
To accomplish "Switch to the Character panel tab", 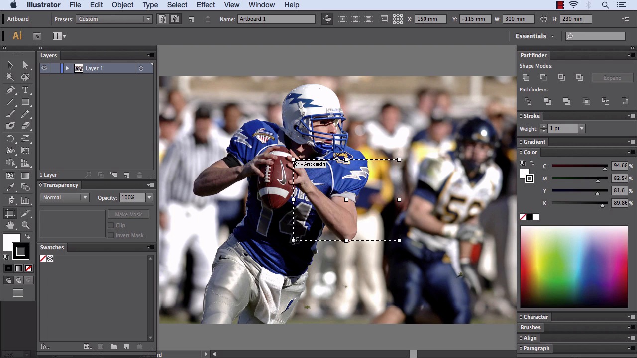I will click(535, 317).
